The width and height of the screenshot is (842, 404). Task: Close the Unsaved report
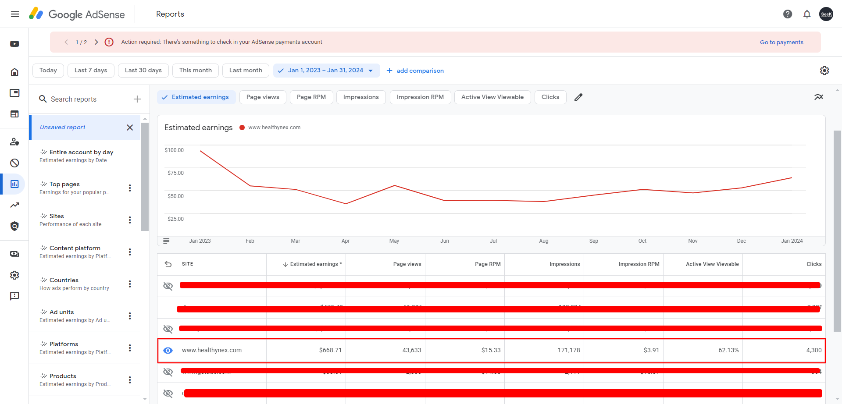click(130, 128)
